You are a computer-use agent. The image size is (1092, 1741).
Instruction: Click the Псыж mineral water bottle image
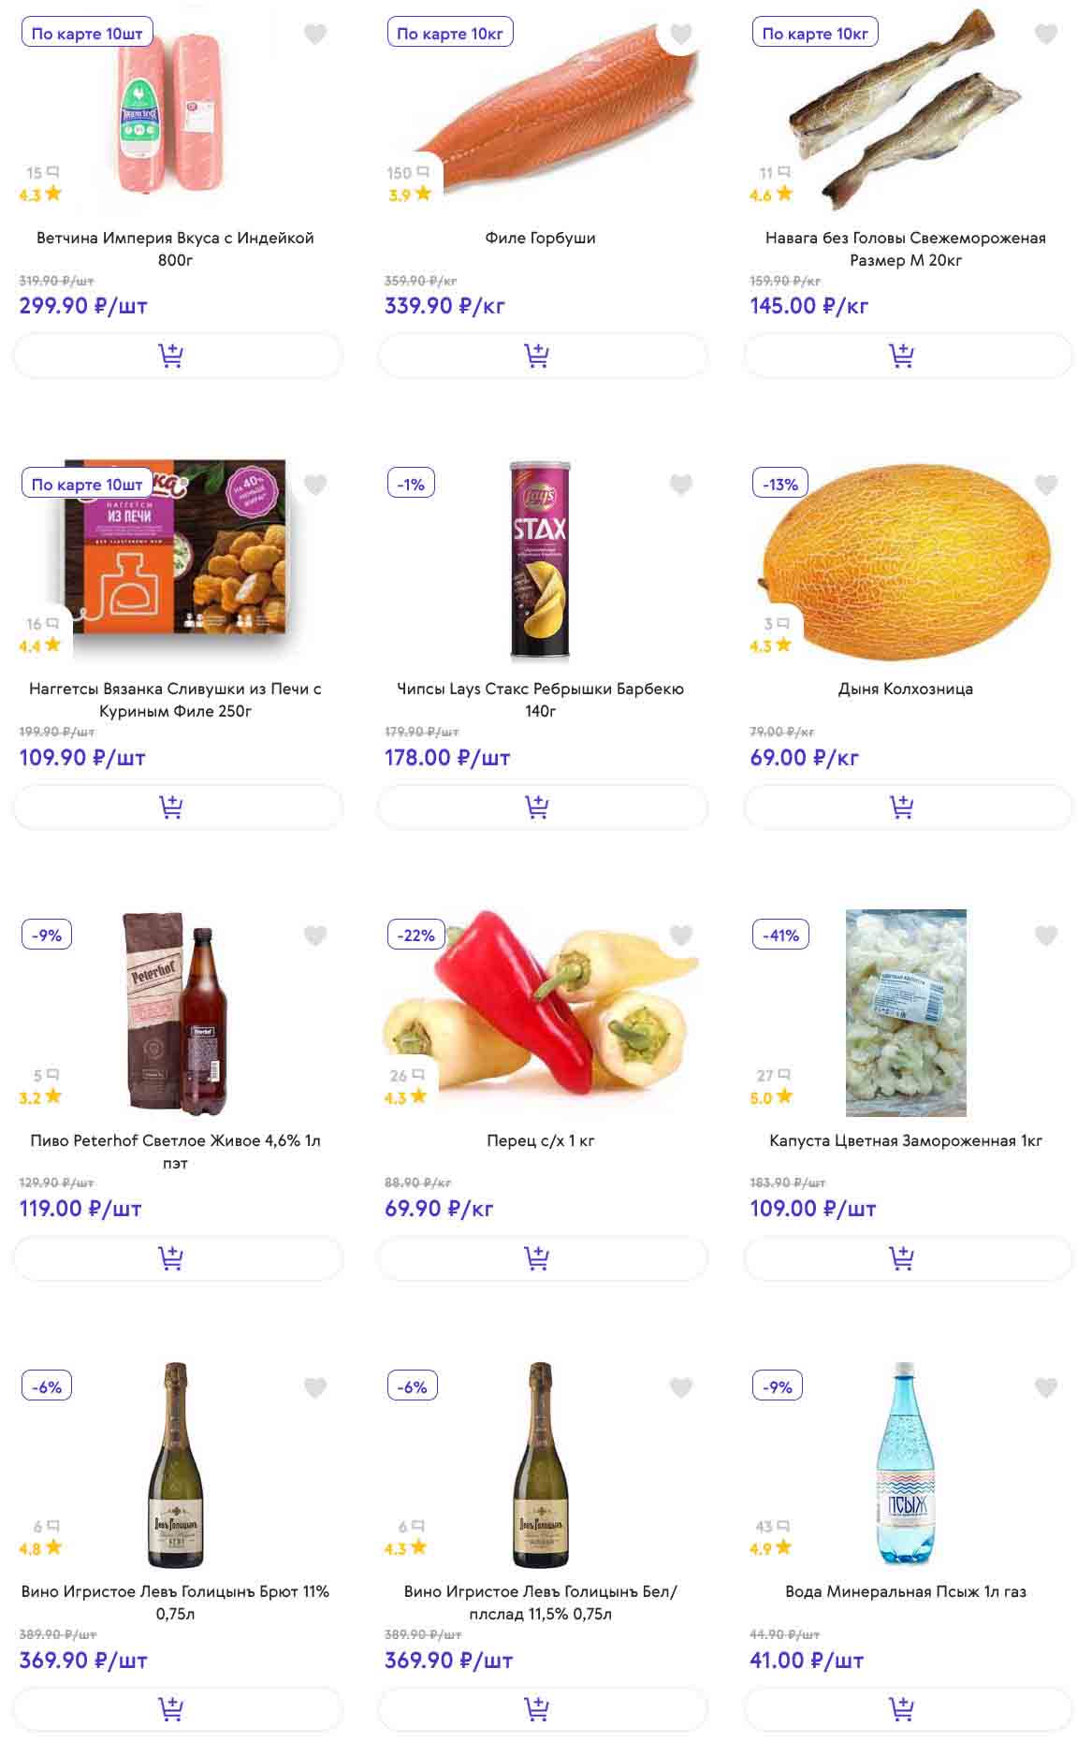906,1462
